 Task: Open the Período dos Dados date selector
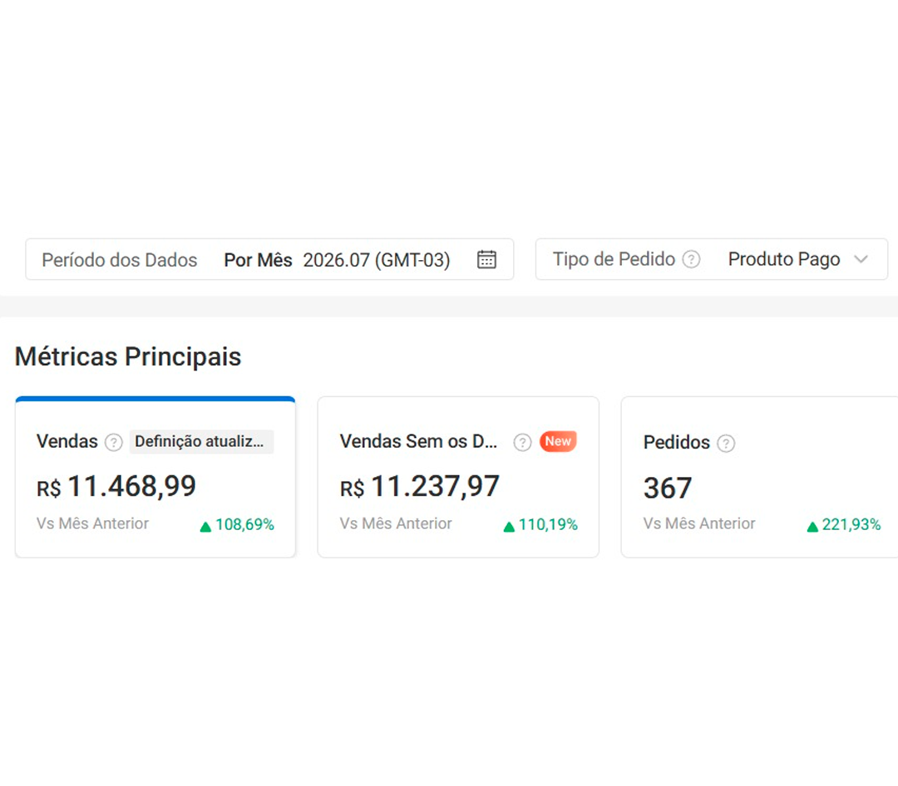269,259
